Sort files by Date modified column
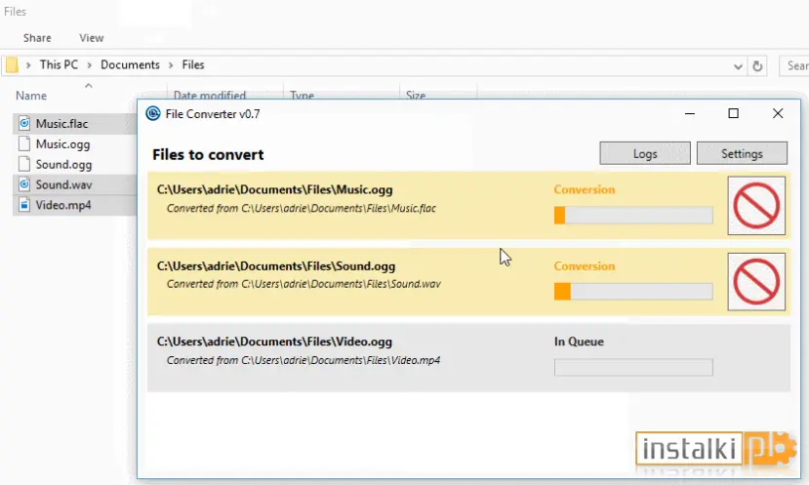809x485 pixels. point(210,96)
